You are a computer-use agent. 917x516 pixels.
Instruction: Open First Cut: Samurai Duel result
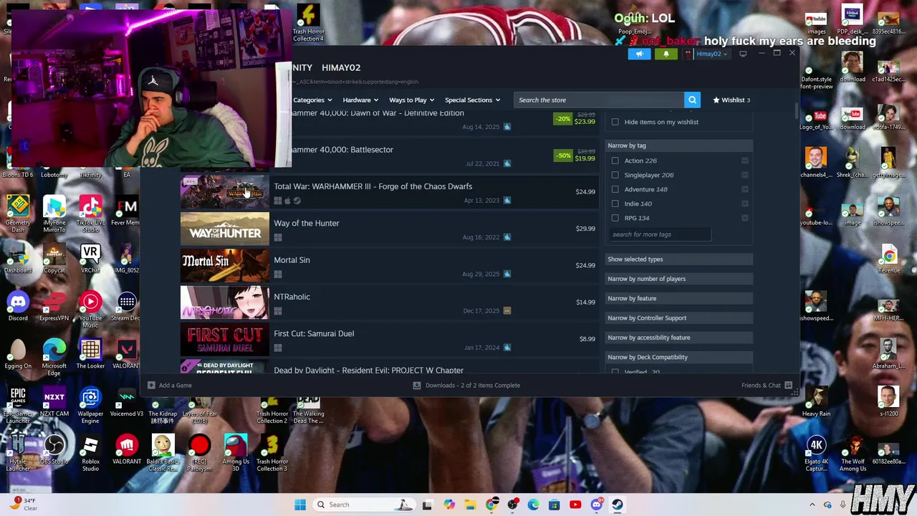tap(389, 340)
